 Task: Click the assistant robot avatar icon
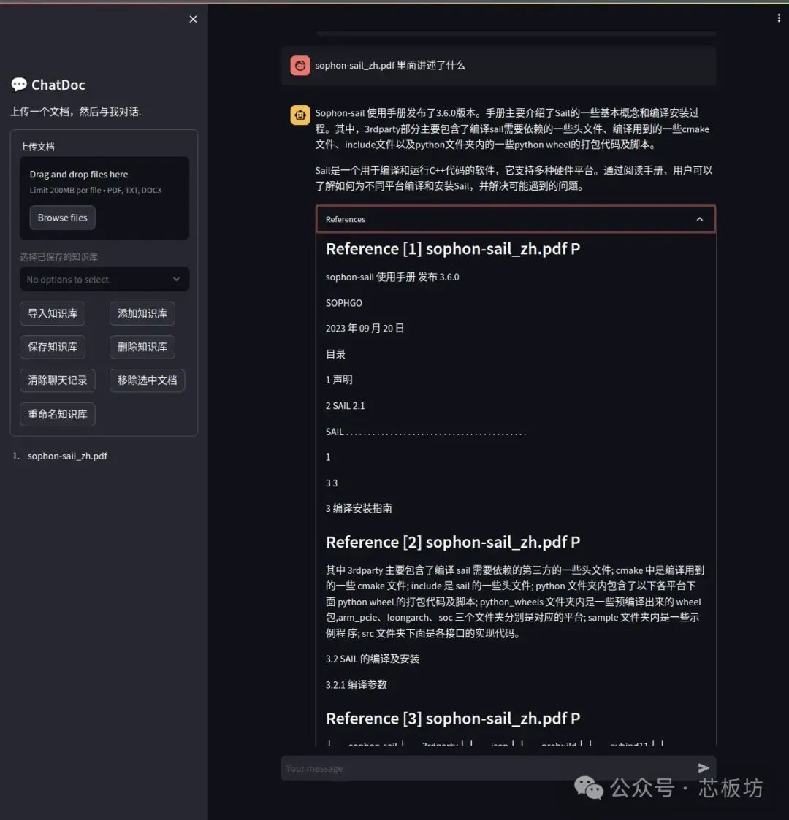(300, 115)
